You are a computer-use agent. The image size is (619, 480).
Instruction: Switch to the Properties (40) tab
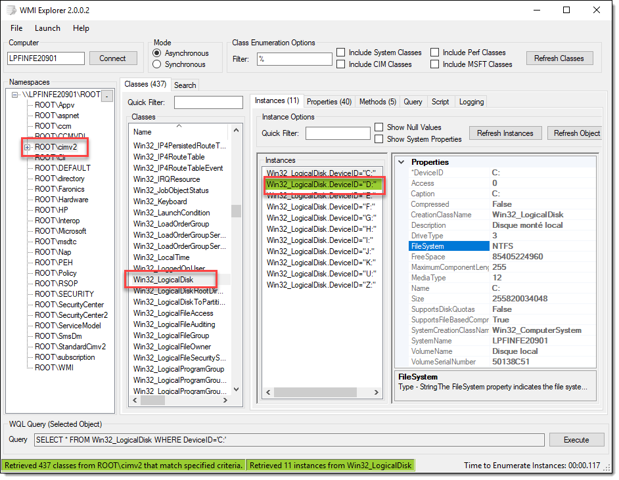coord(329,102)
